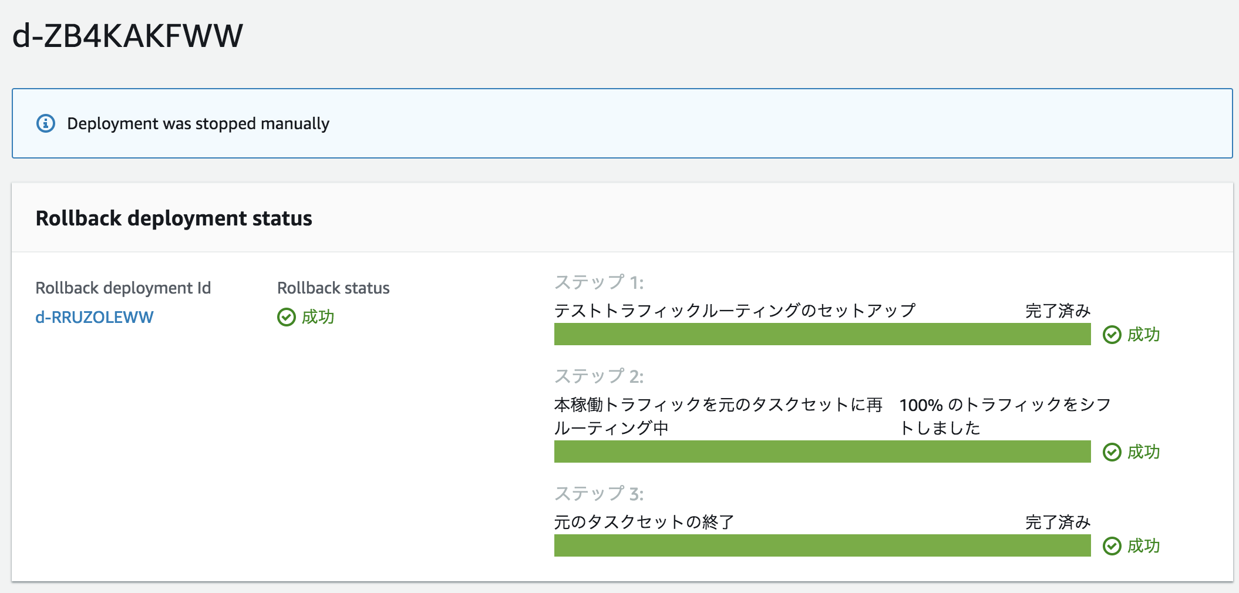Click the 'Rollback status' label
Image resolution: width=1239 pixels, height=593 pixels.
[333, 288]
